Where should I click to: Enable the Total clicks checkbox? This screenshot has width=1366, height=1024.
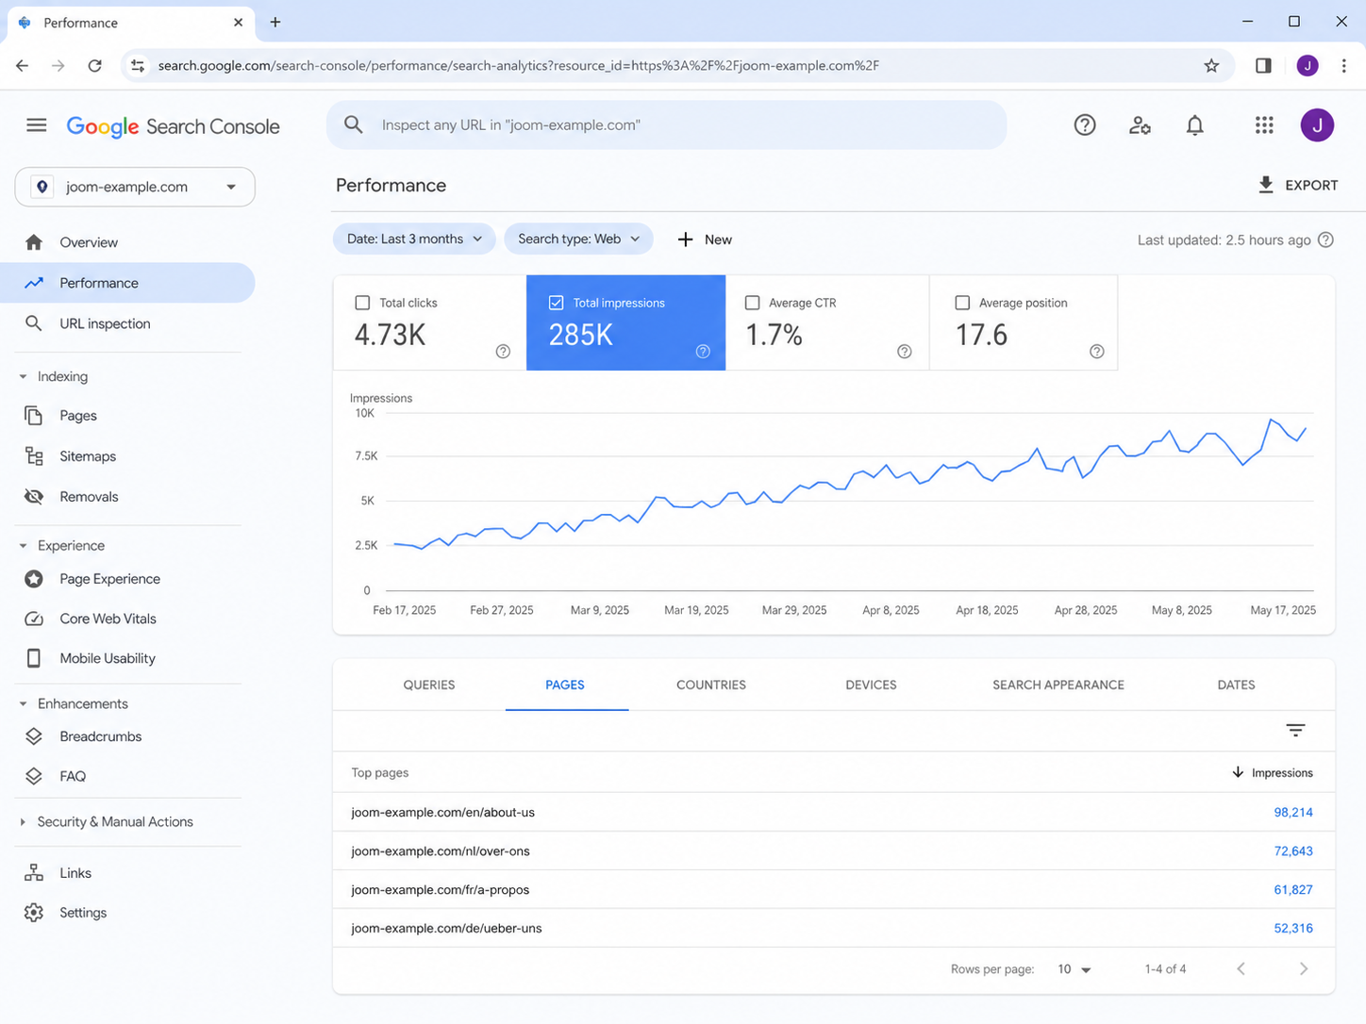coord(362,303)
